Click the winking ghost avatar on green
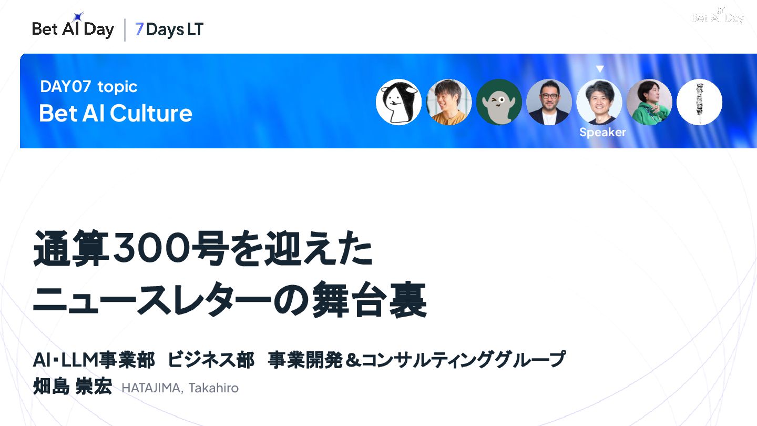This screenshot has height=426, width=757. click(x=499, y=102)
